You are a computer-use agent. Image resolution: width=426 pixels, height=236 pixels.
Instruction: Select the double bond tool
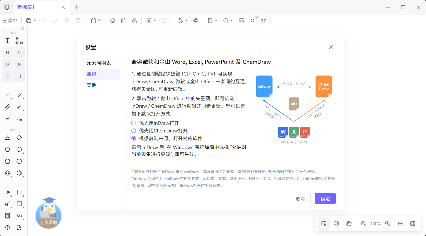(x=19, y=95)
